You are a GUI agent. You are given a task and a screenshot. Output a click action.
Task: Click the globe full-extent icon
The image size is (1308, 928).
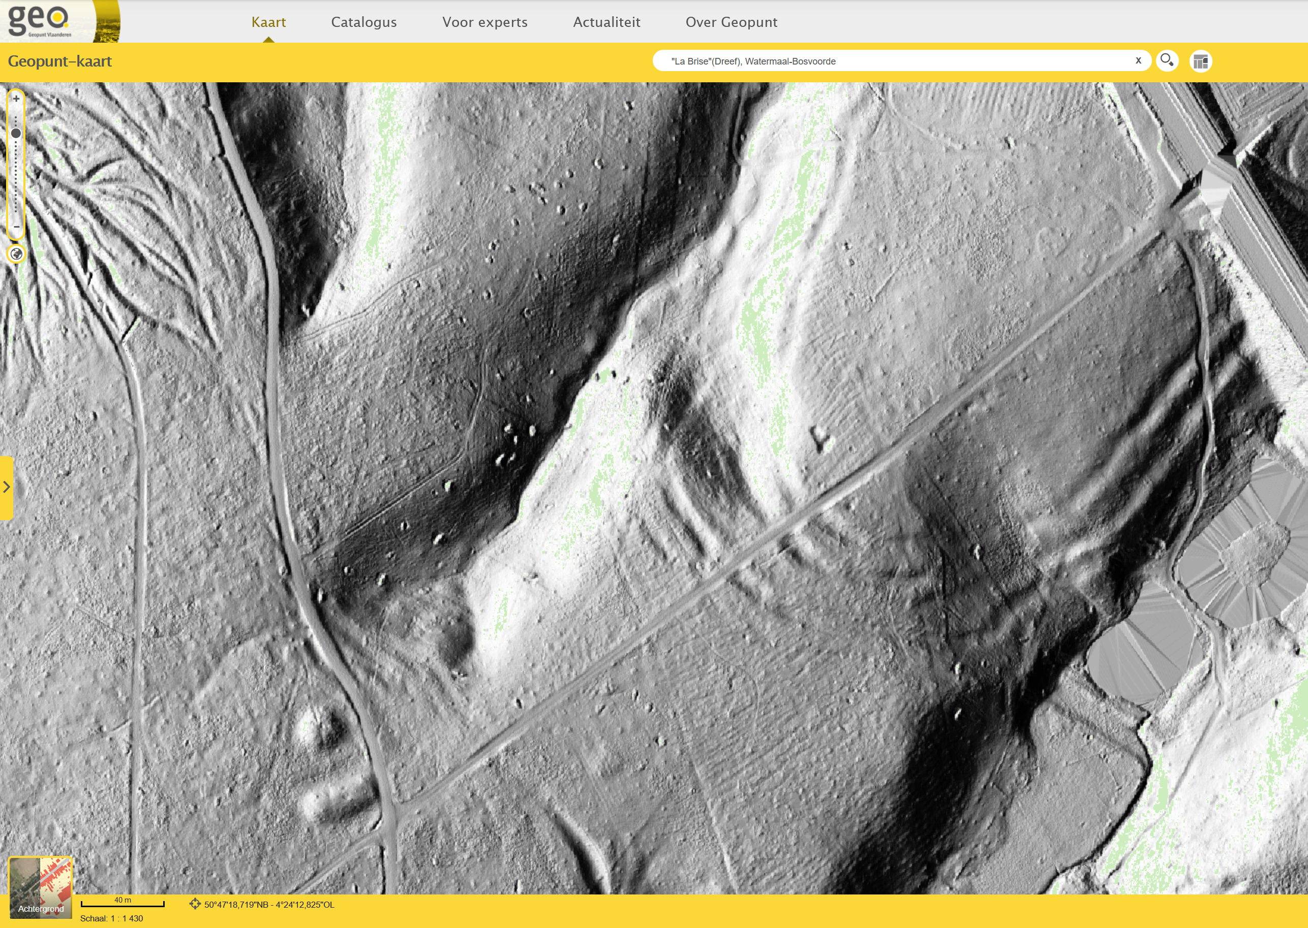coord(16,254)
